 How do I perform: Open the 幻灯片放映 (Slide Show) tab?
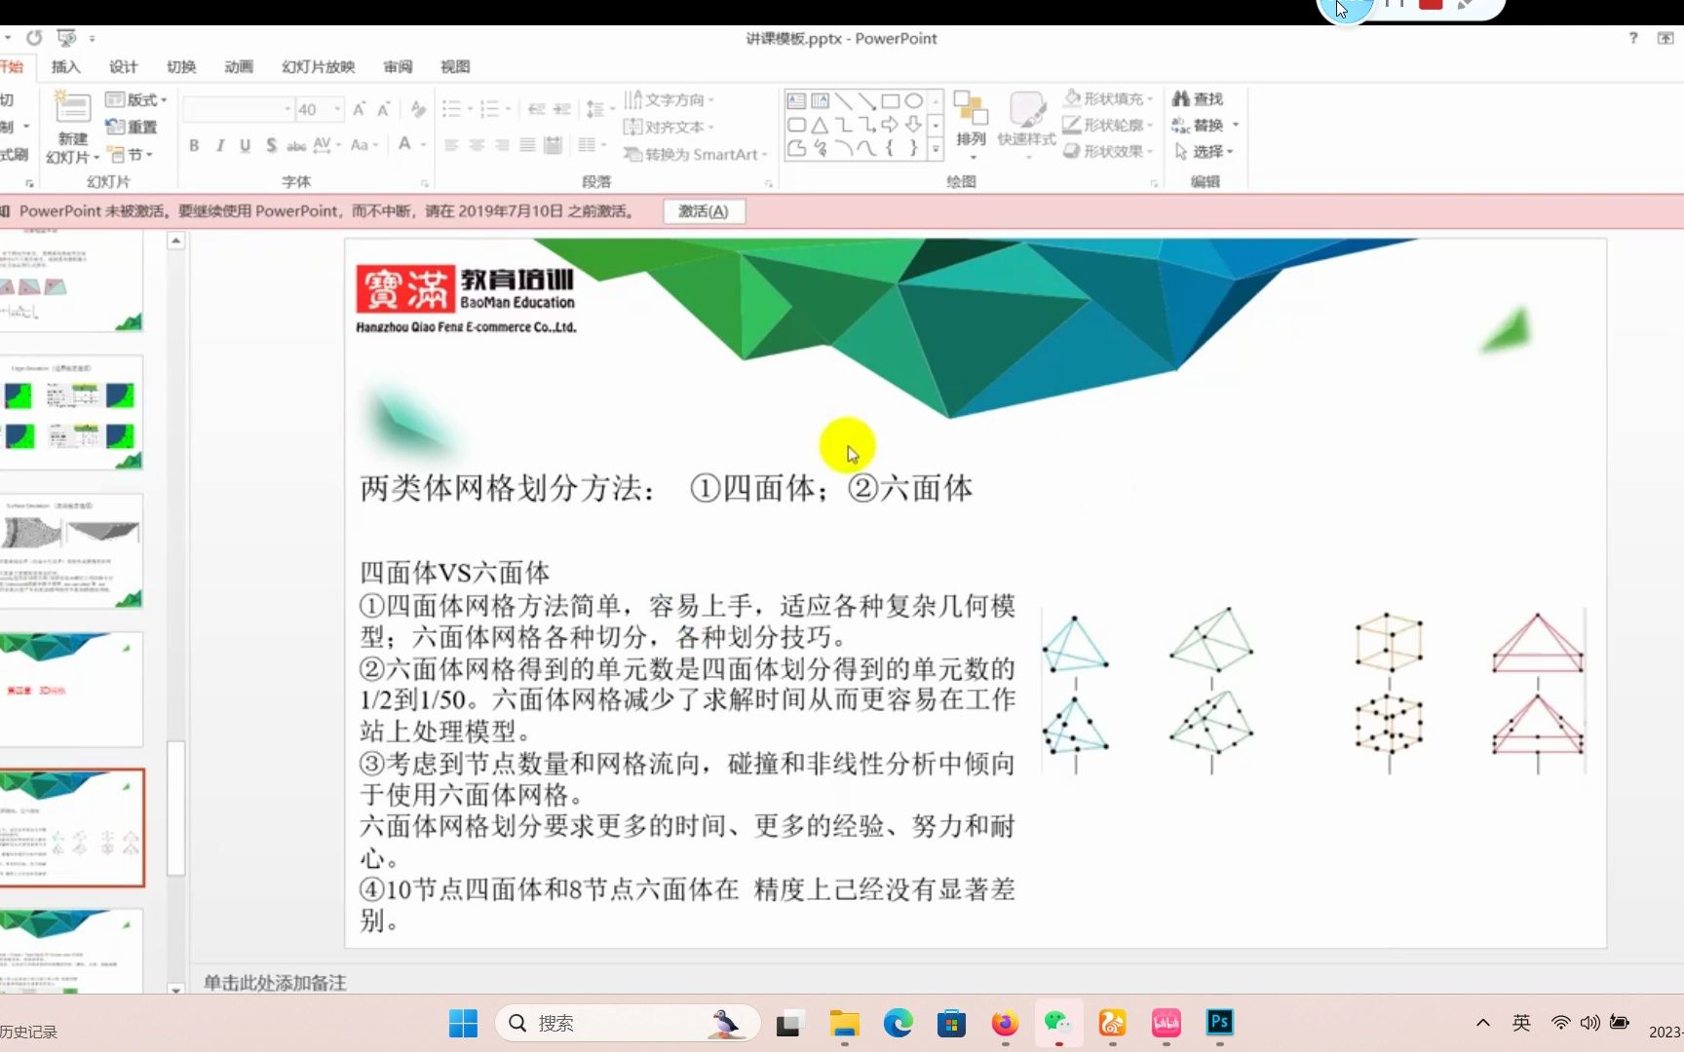pyautogui.click(x=320, y=66)
